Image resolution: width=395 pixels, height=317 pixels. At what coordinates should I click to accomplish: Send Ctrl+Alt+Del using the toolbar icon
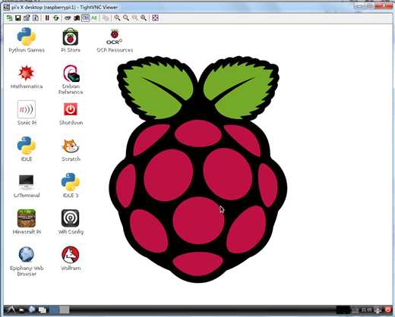click(68, 17)
